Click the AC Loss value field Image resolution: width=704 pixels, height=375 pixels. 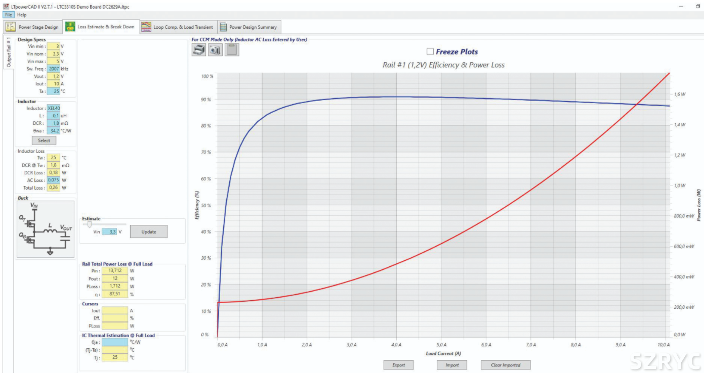[54, 180]
